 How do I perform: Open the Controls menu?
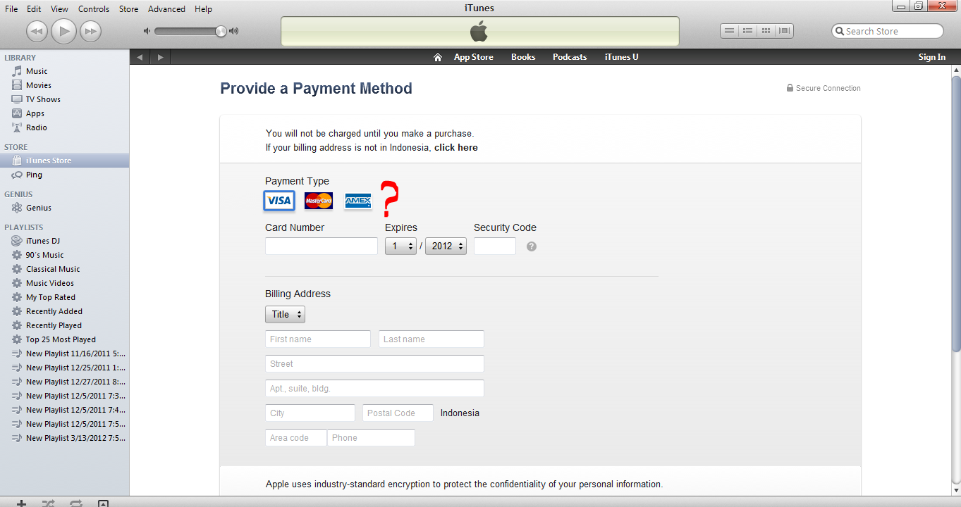tap(94, 9)
